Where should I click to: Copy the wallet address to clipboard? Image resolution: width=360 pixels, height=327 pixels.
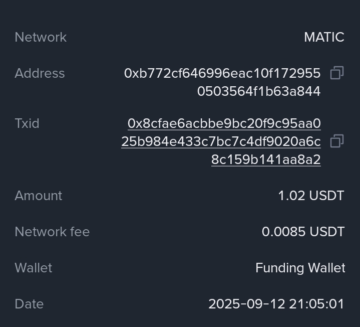tap(337, 73)
